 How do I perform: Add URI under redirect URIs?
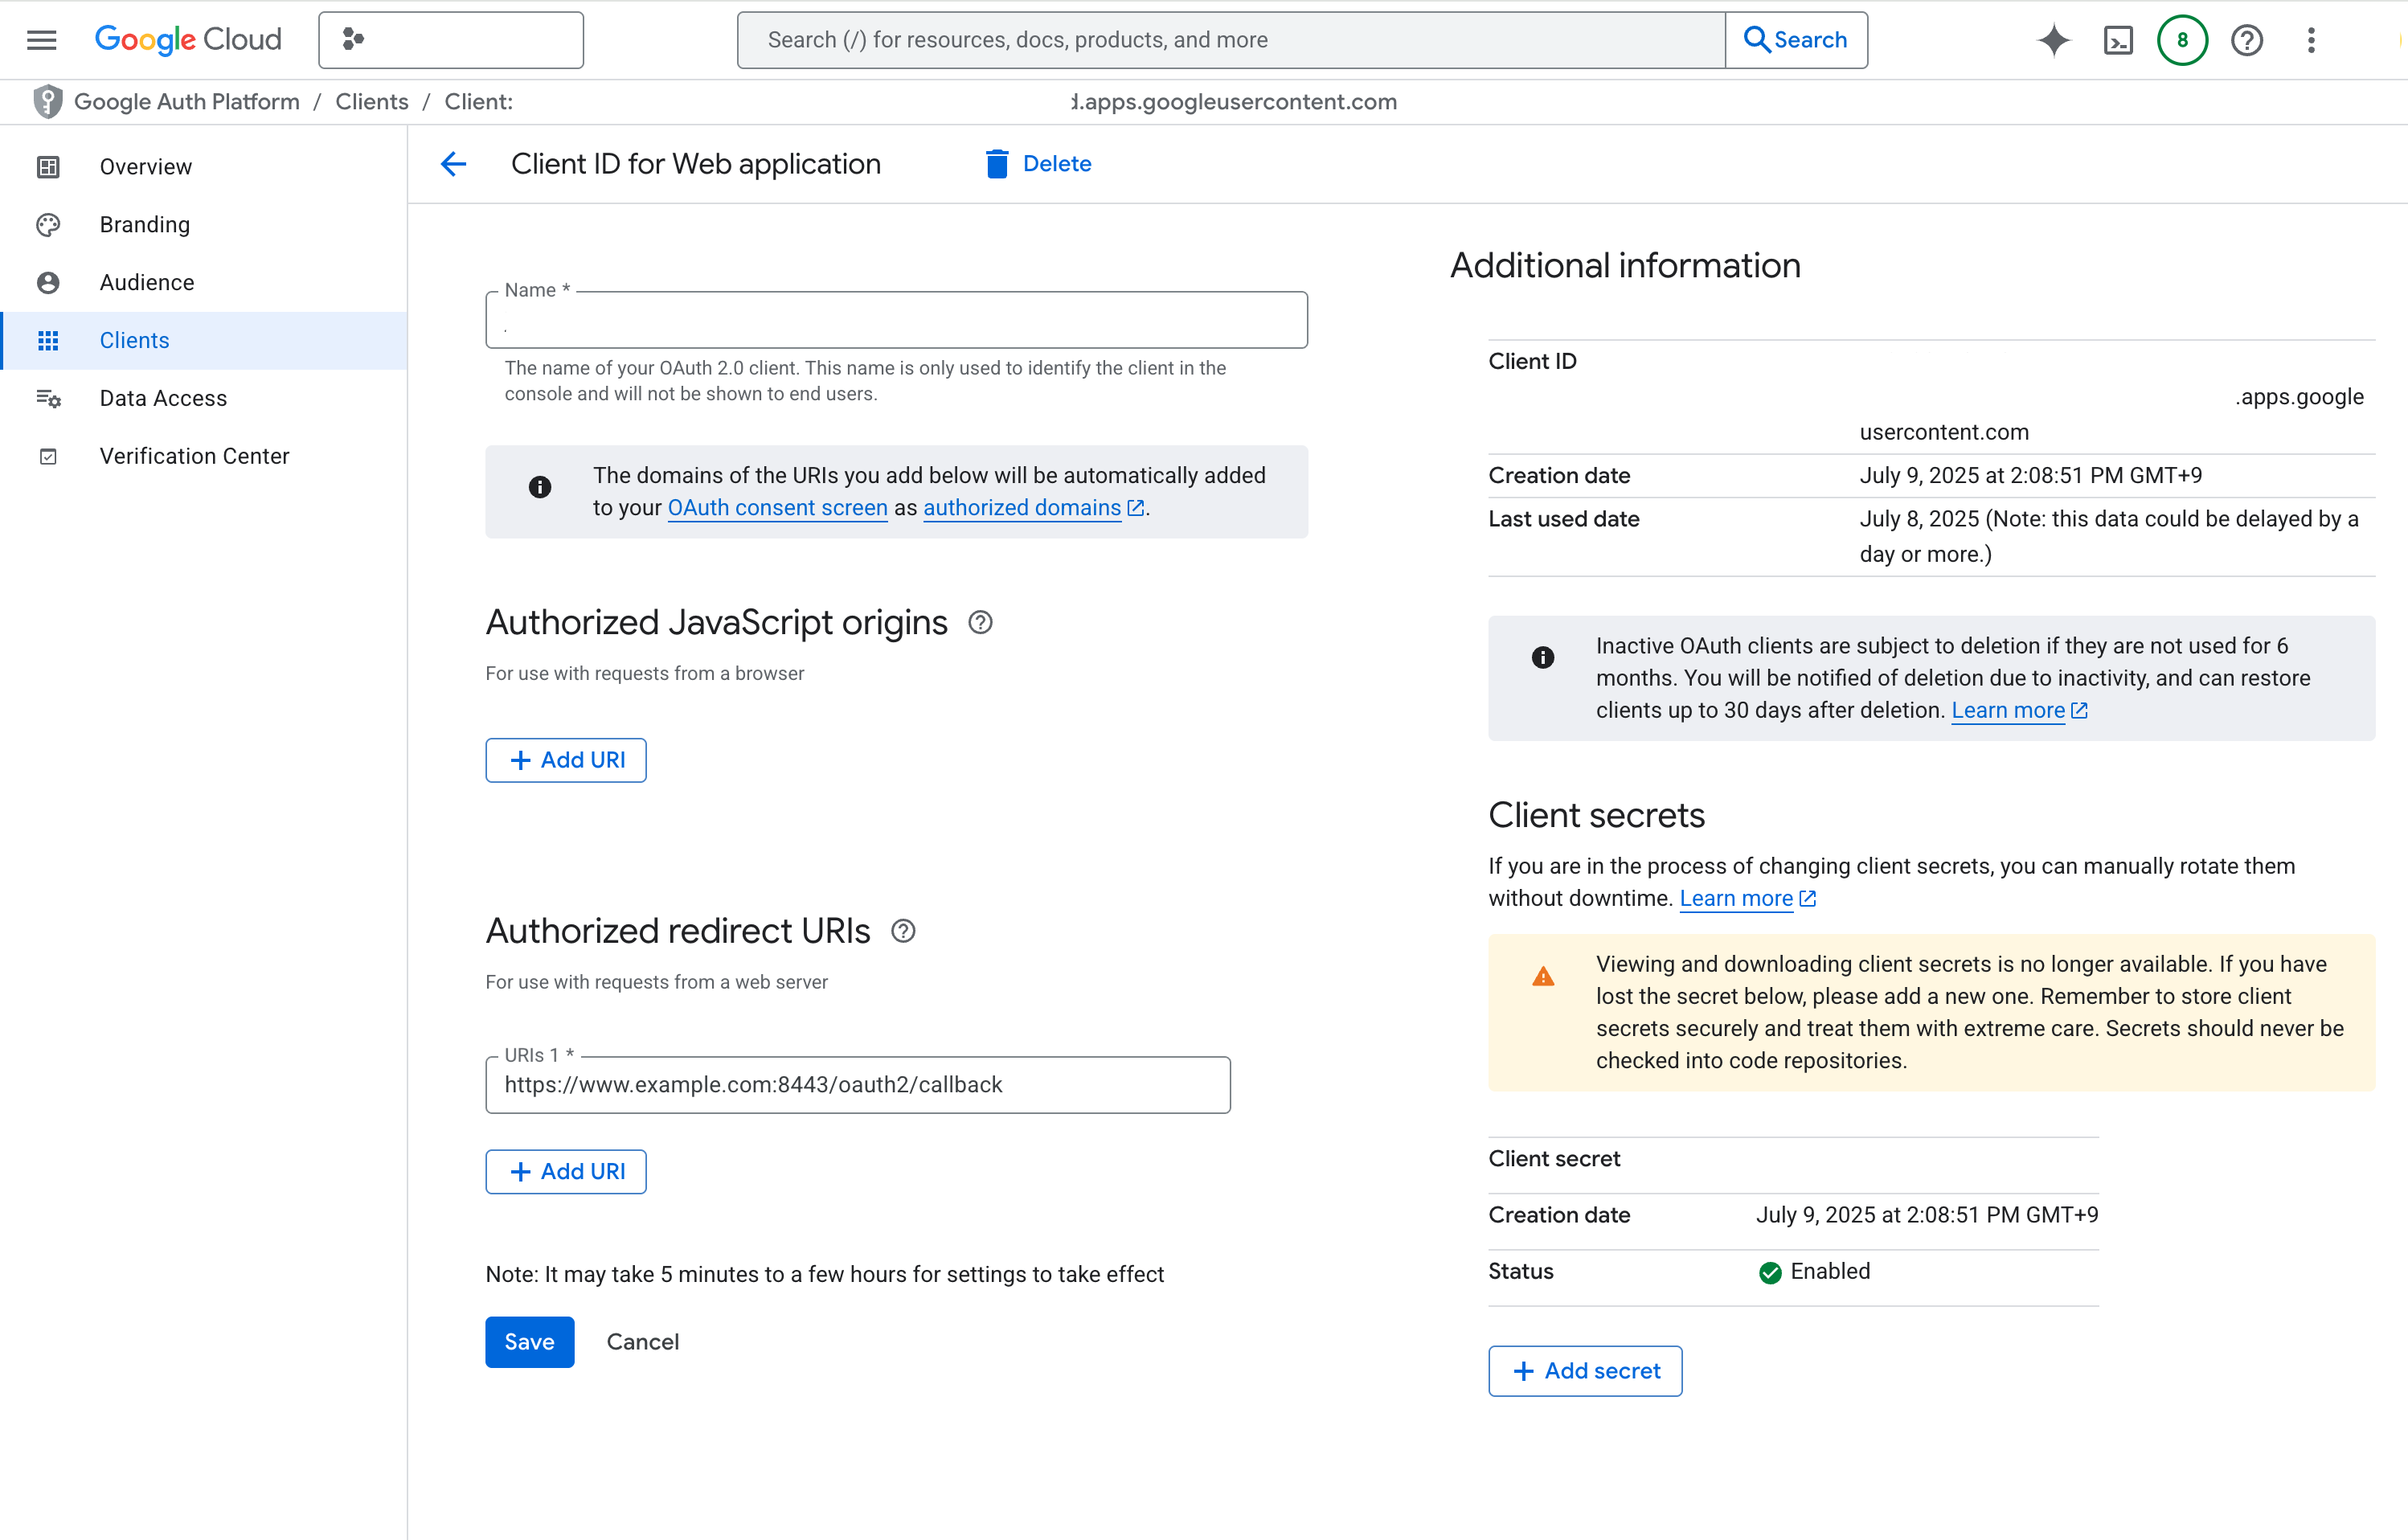click(566, 1171)
